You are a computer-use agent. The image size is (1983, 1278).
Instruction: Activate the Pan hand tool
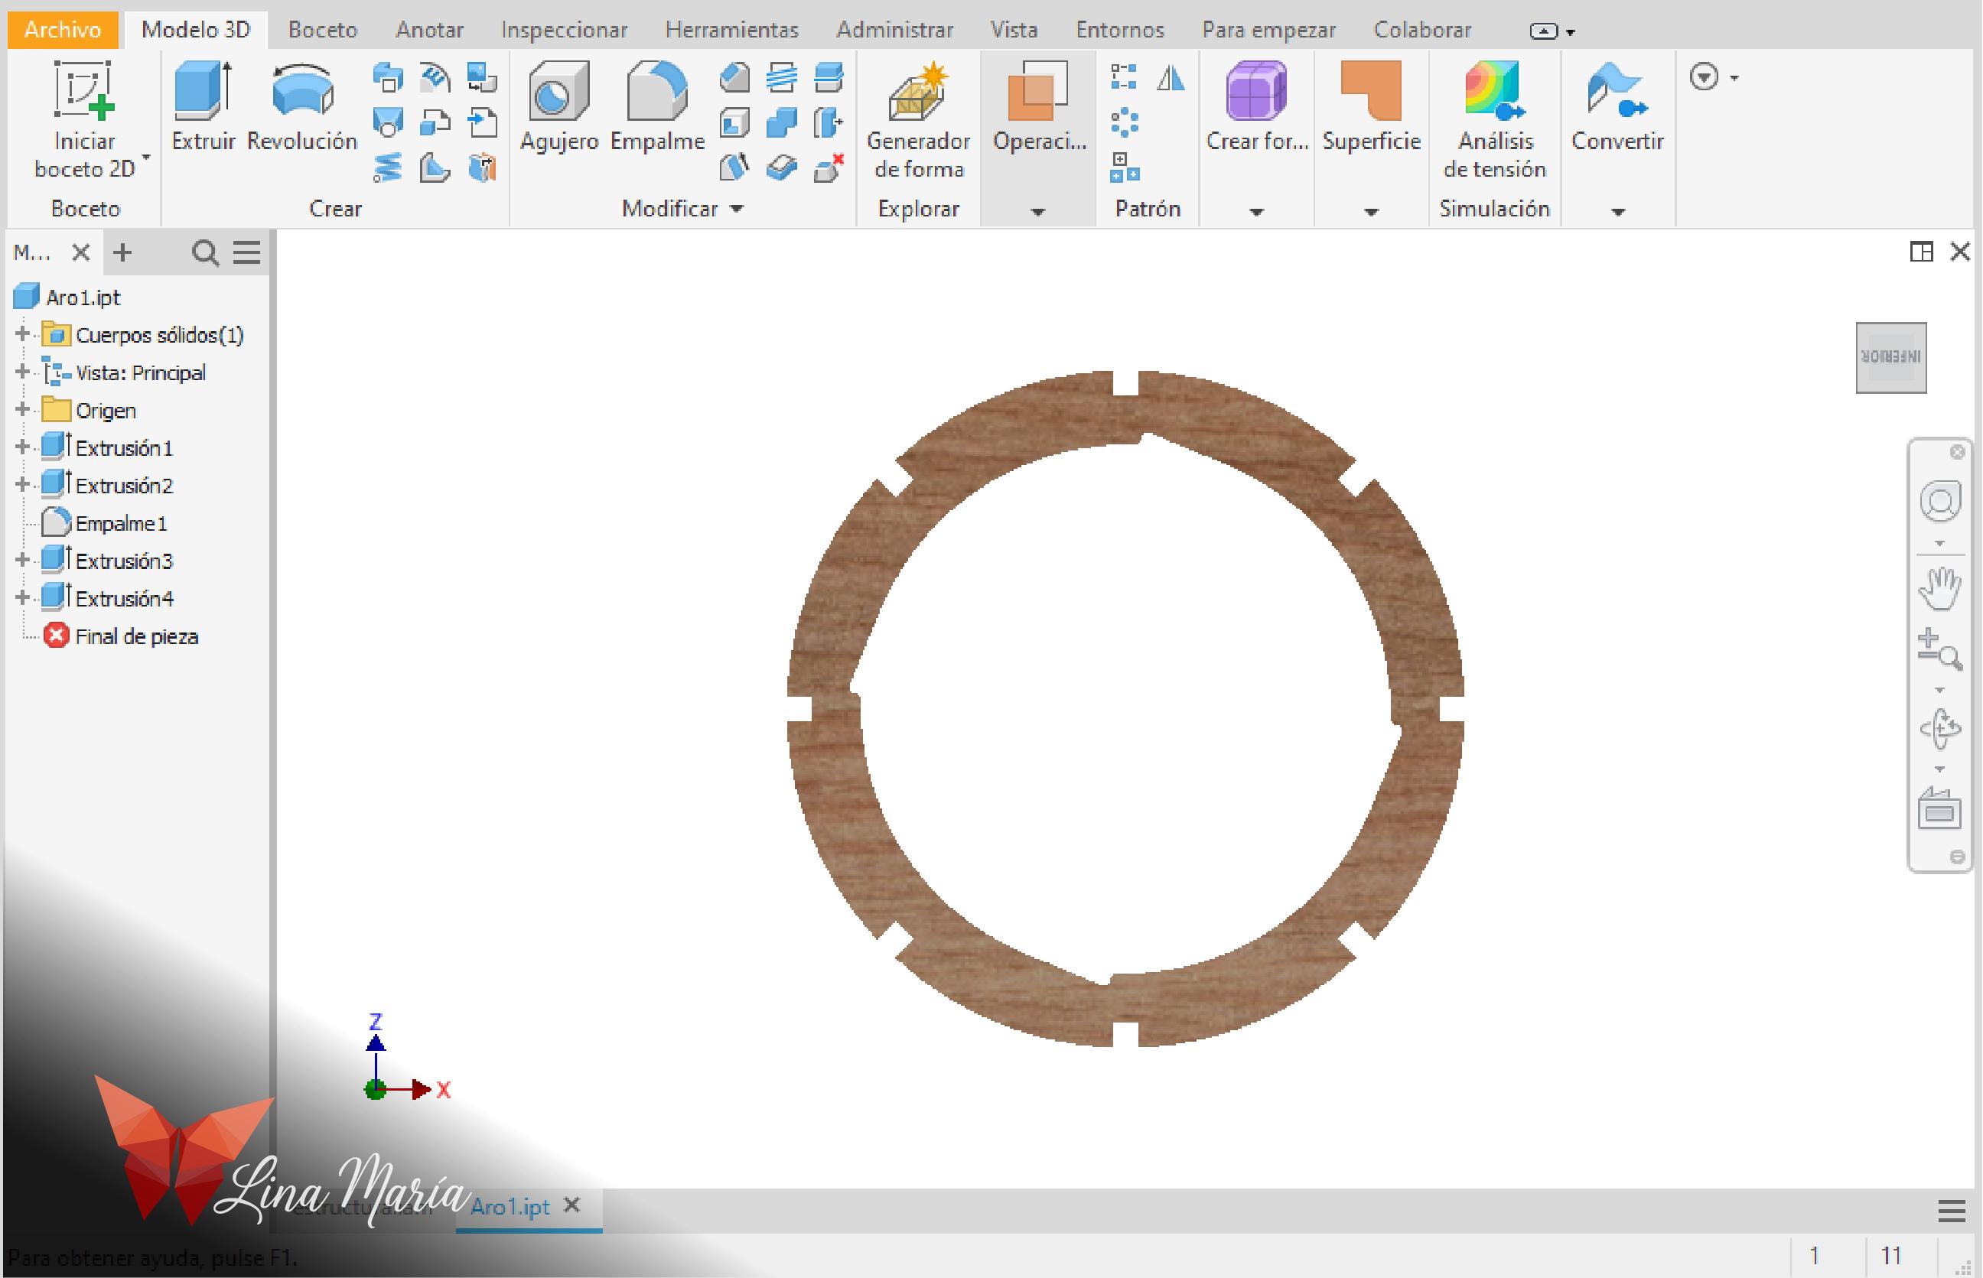(x=1940, y=588)
